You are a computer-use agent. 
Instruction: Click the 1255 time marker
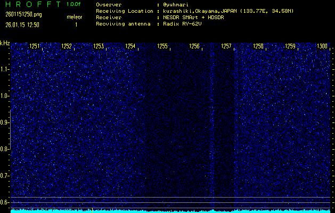point(162,46)
